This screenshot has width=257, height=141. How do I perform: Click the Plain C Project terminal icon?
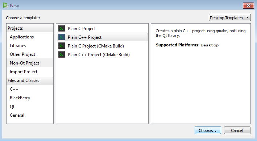62,29
